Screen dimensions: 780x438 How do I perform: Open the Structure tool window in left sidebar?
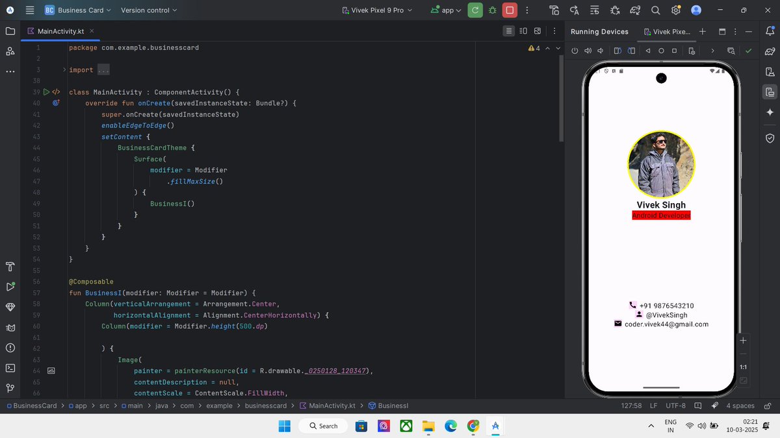[10, 51]
